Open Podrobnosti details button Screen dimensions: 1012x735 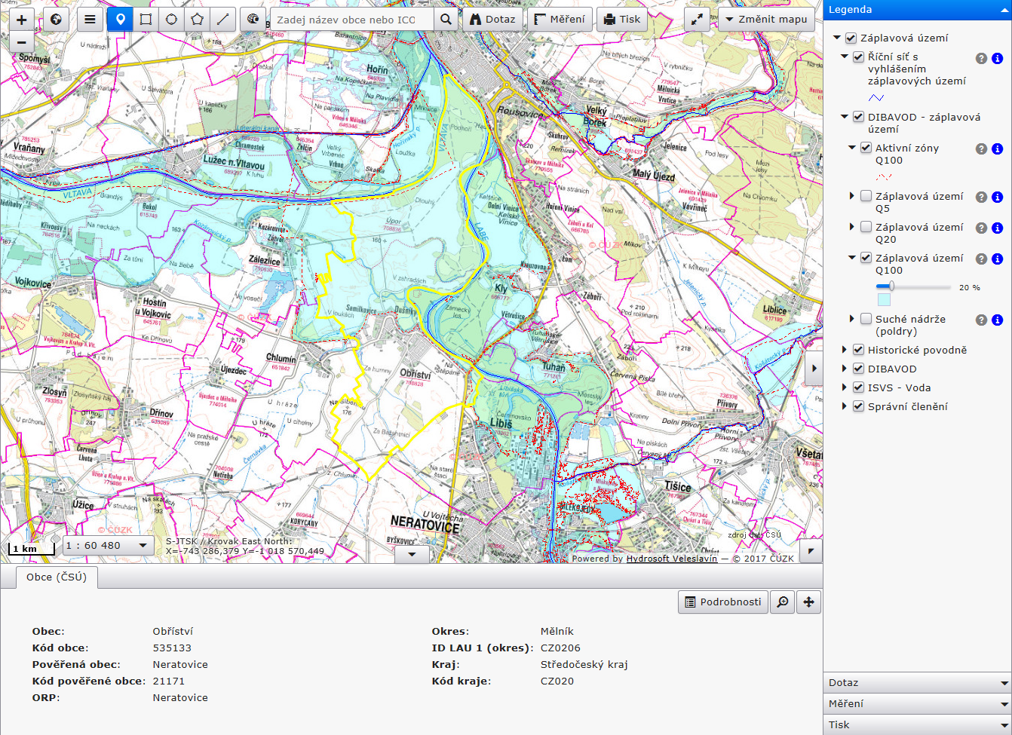pyautogui.click(x=722, y=602)
